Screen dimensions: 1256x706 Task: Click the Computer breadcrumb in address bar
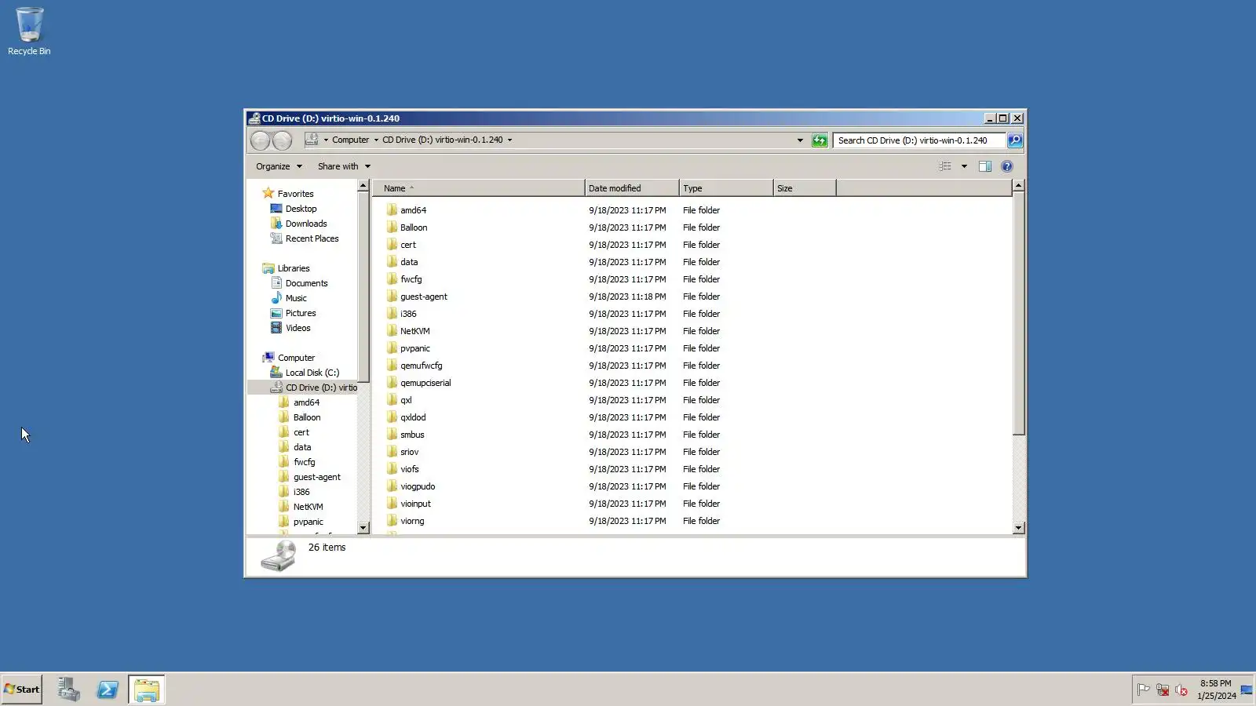(x=350, y=140)
